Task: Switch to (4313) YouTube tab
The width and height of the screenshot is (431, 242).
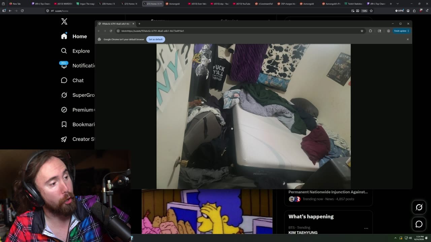Action: (242, 4)
